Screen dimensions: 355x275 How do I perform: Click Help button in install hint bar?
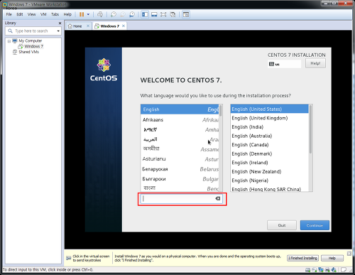pos(332,258)
